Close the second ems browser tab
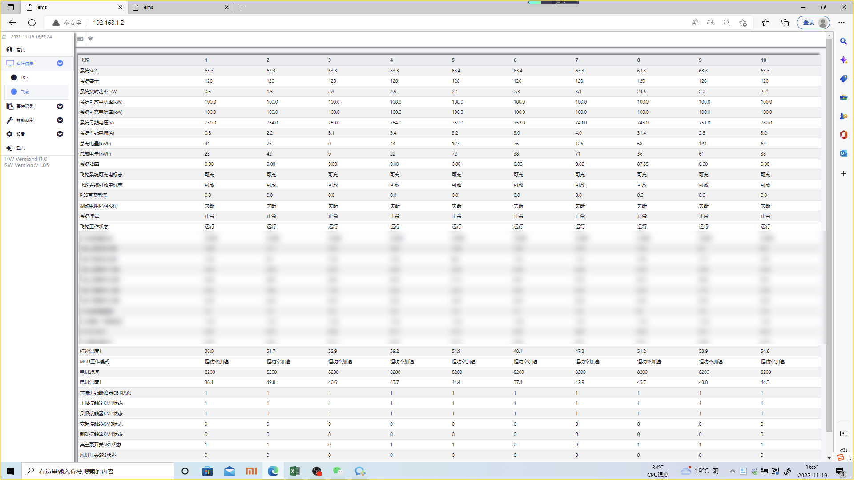 point(226,7)
